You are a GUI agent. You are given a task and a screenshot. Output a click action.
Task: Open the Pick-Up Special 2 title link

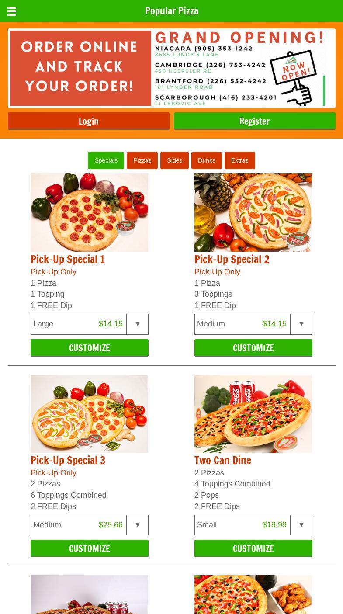(232, 259)
